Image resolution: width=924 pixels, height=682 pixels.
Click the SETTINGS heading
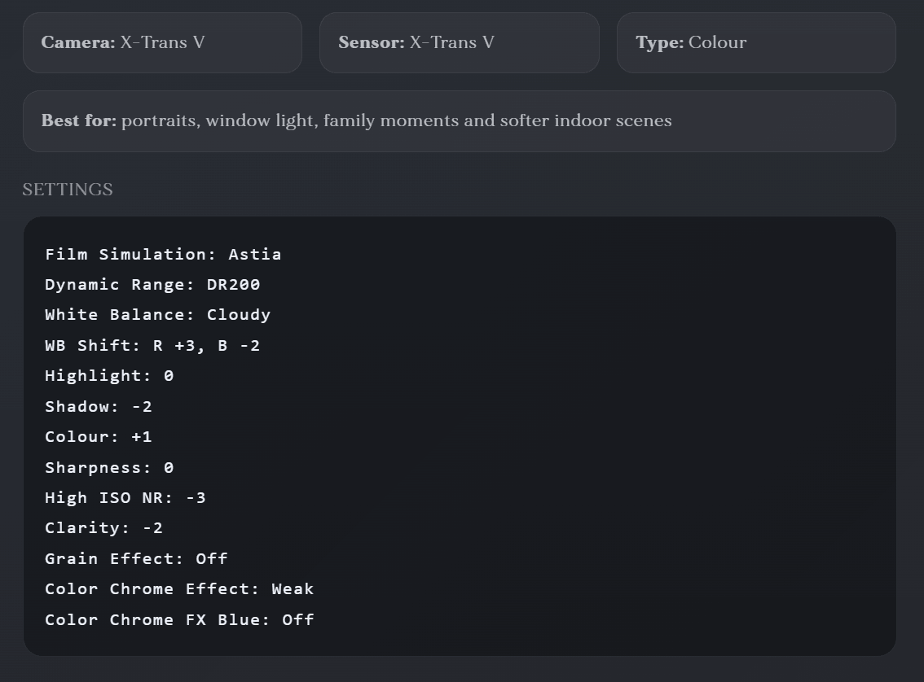(x=68, y=190)
